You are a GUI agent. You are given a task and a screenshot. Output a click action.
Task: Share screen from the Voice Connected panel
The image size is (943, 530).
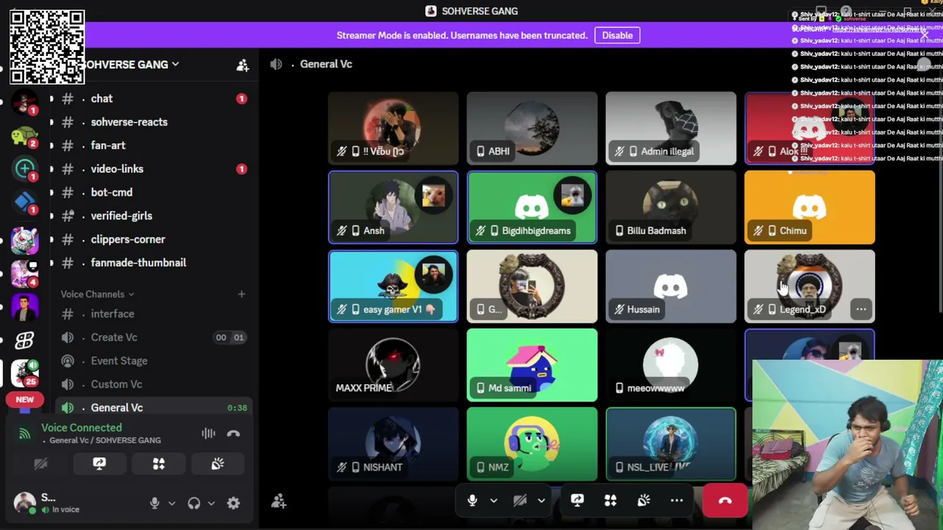[99, 464]
